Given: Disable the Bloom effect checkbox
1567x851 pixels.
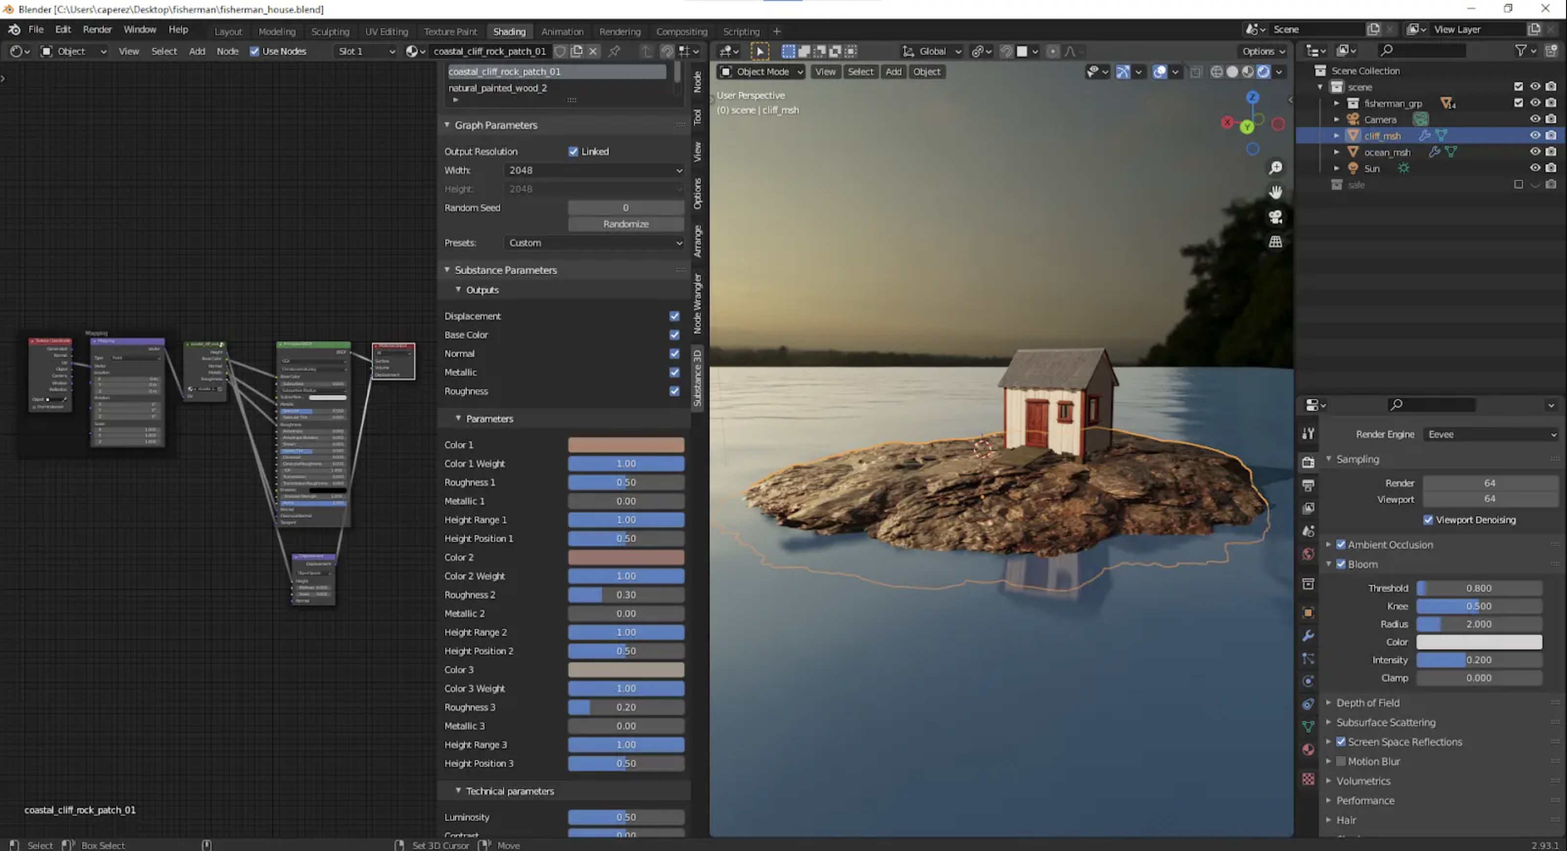Looking at the screenshot, I should point(1341,564).
